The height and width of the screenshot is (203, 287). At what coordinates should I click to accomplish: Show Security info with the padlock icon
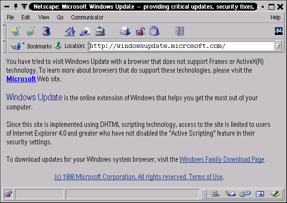click(140, 31)
